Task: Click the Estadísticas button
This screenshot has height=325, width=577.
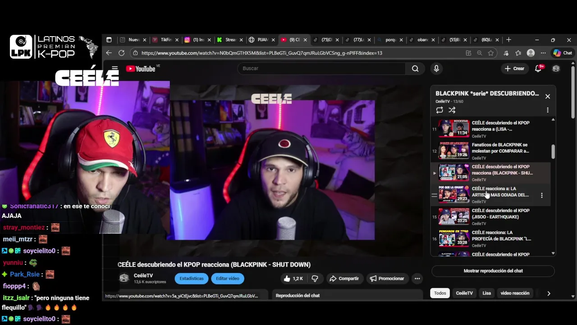Action: [x=192, y=279]
